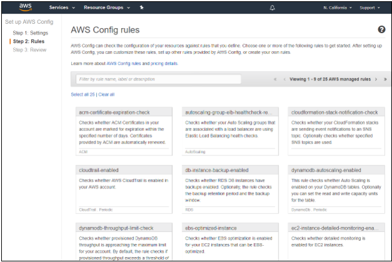392x262 pixels.
Task: Click the AutoScaling label tag
Action: coord(195,152)
